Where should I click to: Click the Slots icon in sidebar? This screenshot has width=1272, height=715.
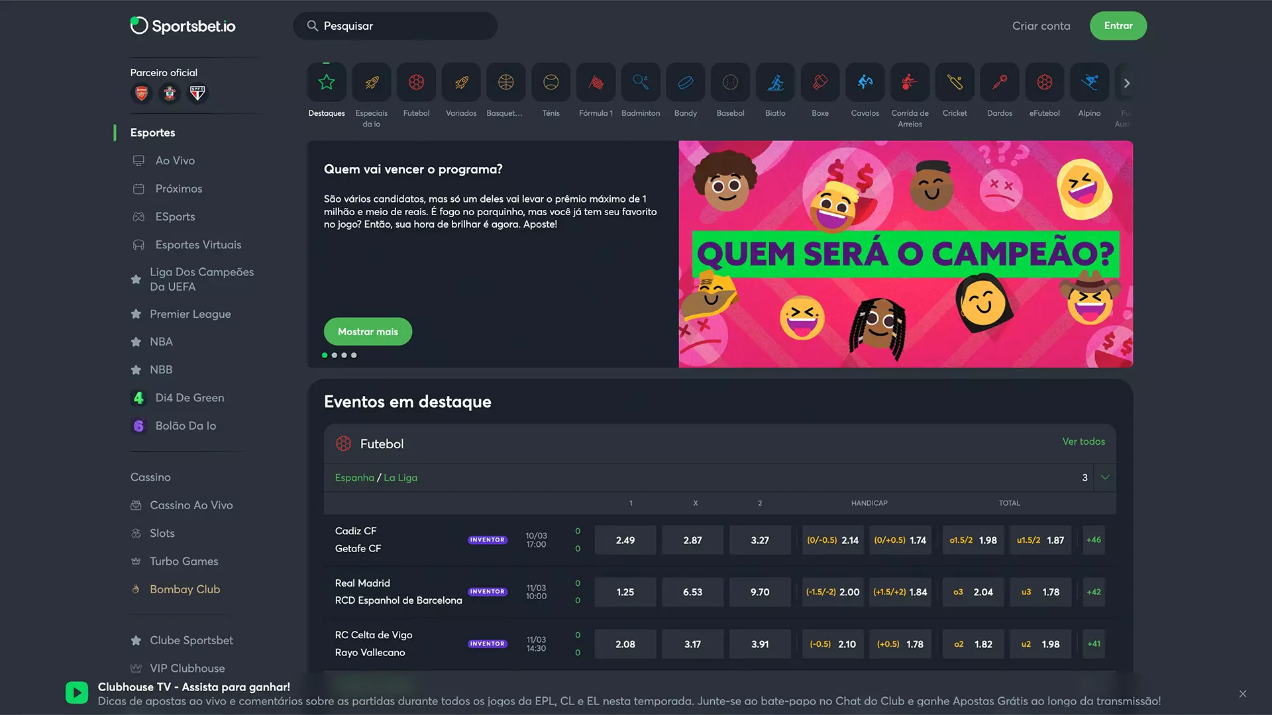(136, 532)
